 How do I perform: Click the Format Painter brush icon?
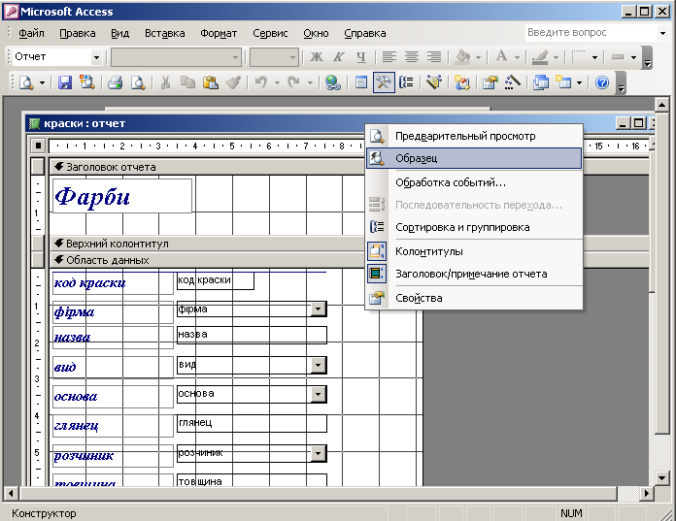click(x=233, y=82)
